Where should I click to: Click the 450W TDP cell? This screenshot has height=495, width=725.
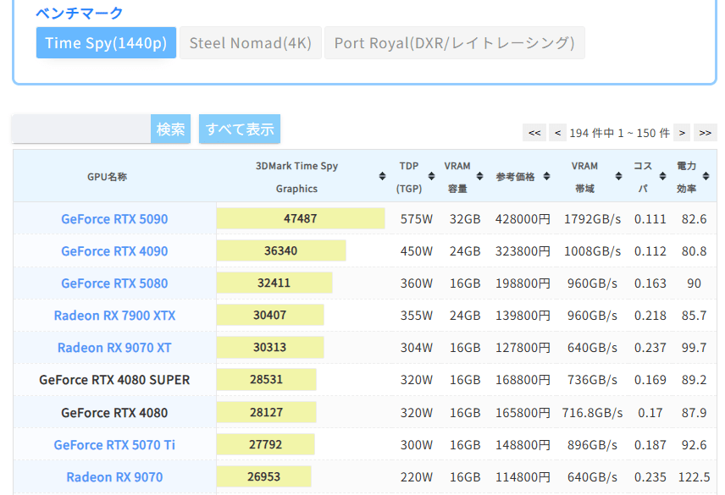click(x=416, y=251)
